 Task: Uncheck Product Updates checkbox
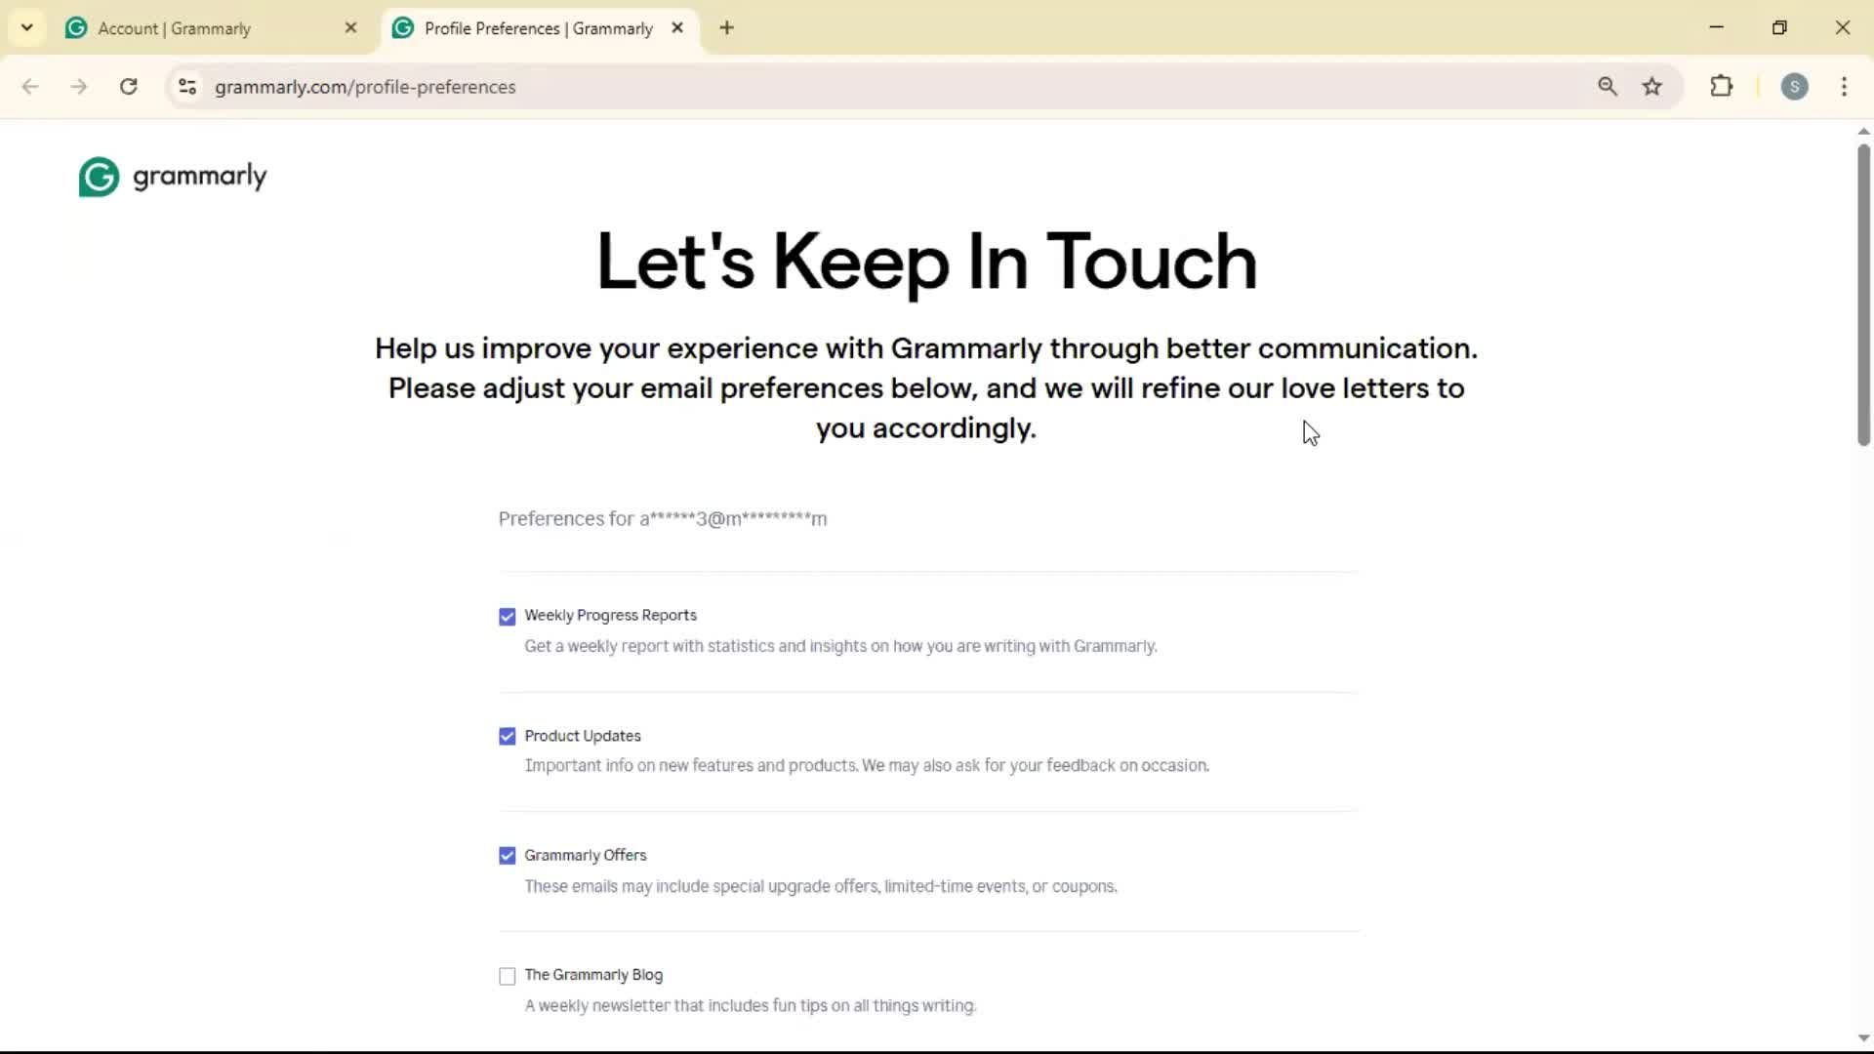[507, 737]
